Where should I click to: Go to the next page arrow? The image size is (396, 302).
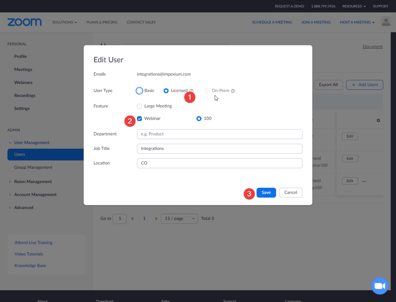[x=156, y=218]
